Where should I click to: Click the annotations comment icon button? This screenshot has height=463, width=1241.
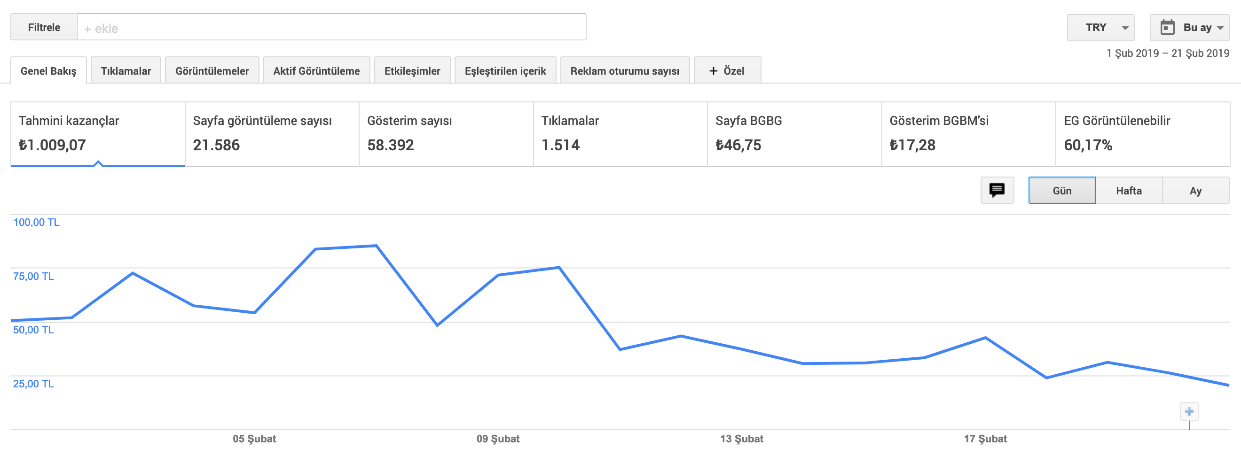pyautogui.click(x=997, y=190)
